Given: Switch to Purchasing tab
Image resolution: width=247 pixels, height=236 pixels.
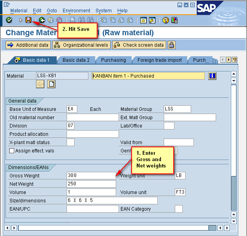Looking at the screenshot, I should pos(113,60).
